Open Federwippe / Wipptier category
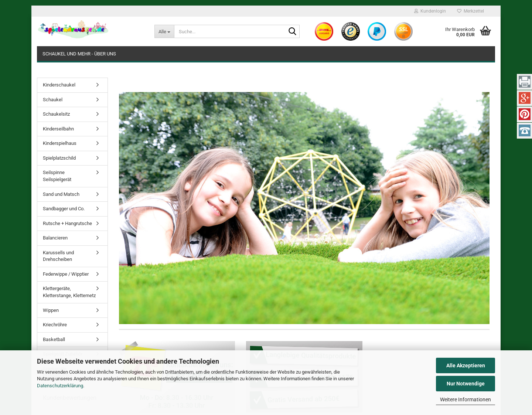This screenshot has height=415, width=532. click(72, 274)
